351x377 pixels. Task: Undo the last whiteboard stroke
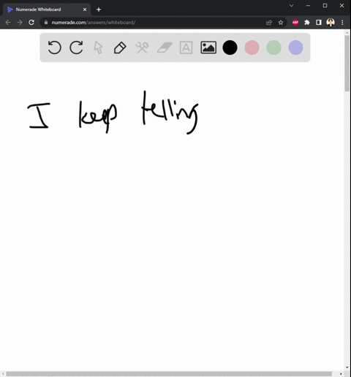[54, 47]
